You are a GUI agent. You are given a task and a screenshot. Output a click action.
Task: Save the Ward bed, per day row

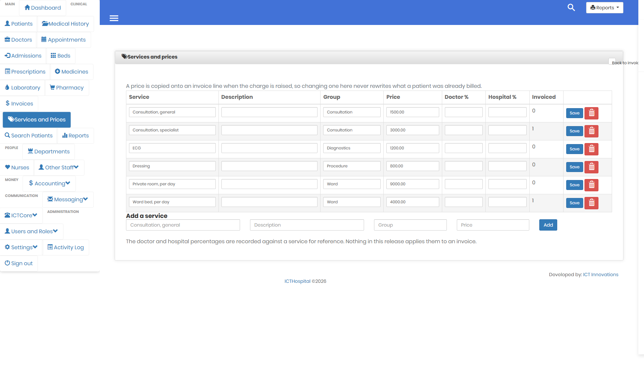point(575,203)
